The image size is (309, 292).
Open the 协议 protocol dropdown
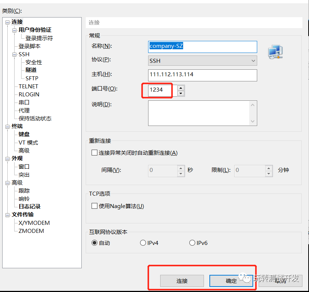click(202, 60)
